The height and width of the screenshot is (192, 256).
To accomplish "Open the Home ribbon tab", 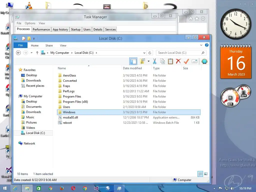I will coord(35,45).
